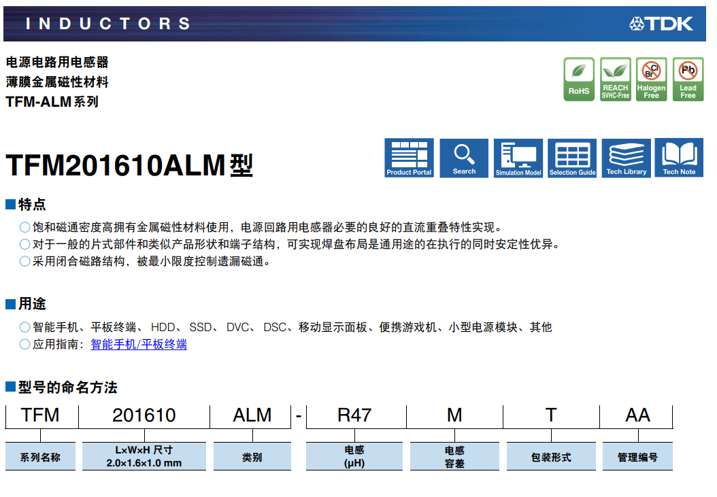Image resolution: width=717 pixels, height=497 pixels.
Task: Click the INDUCTORS header title
Action: (108, 24)
